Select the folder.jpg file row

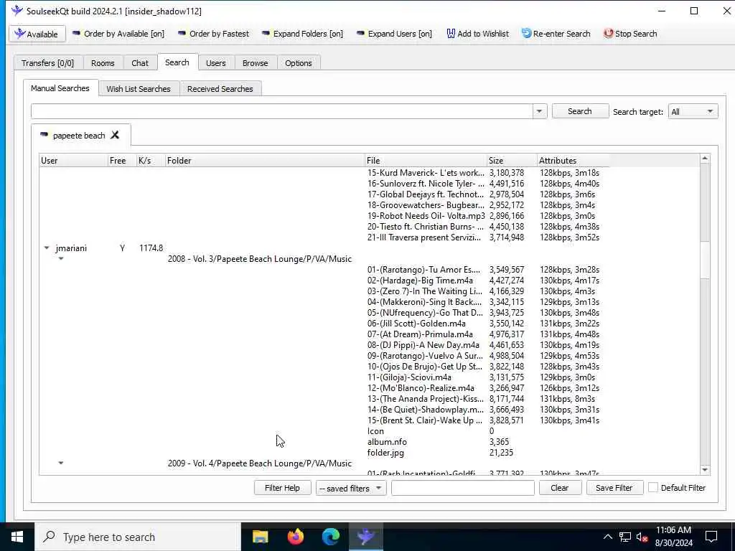coord(385,453)
